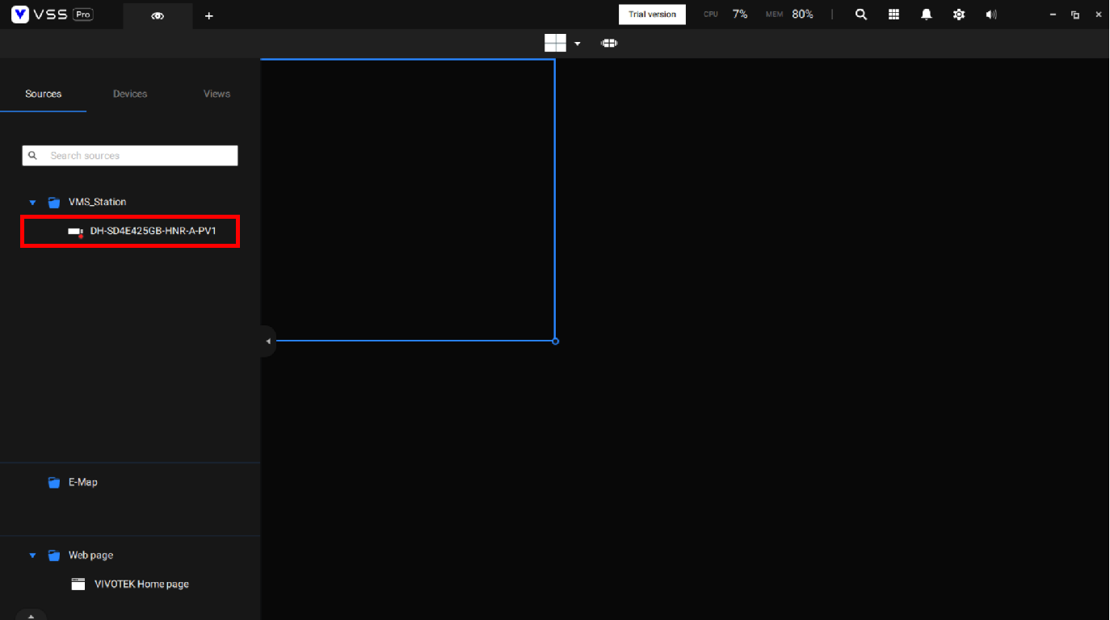Switch to the Views tab
This screenshot has width=1110, height=620.
(217, 94)
